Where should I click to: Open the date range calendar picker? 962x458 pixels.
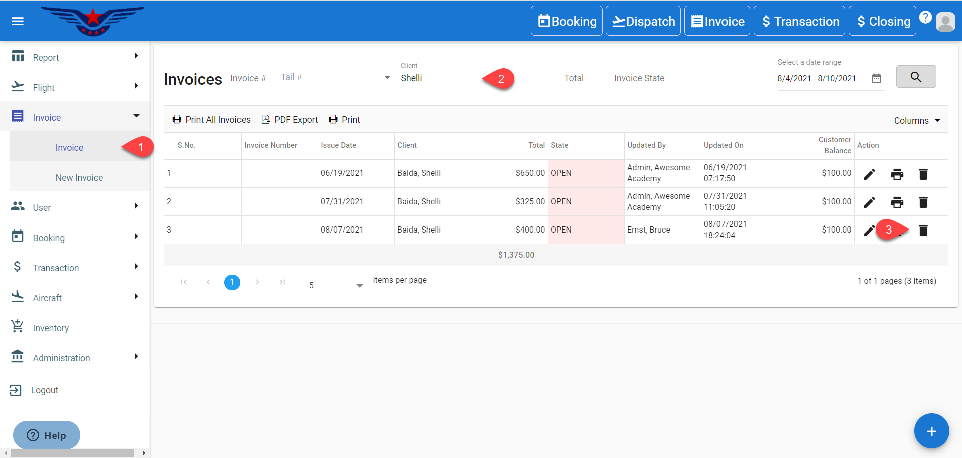[x=876, y=78]
